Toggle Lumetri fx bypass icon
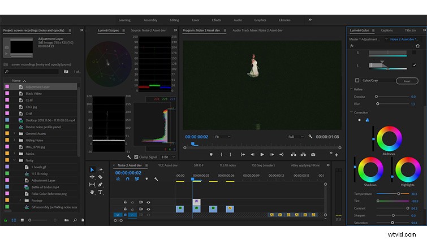The width and height of the screenshot is (427, 240). [352, 46]
